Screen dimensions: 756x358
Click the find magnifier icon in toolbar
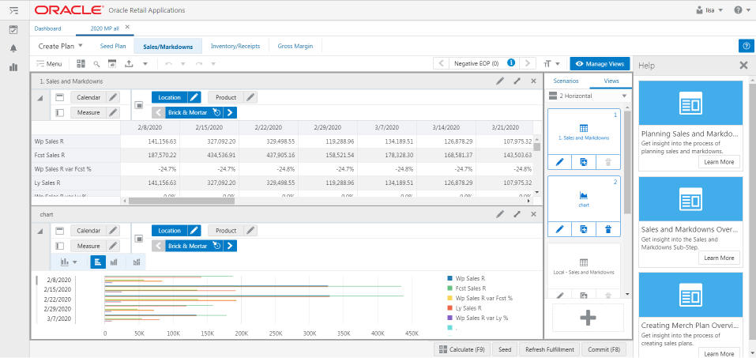97,63
